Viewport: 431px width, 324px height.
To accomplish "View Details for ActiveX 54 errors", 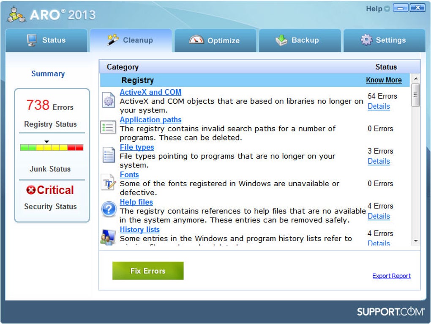I will pos(379,106).
